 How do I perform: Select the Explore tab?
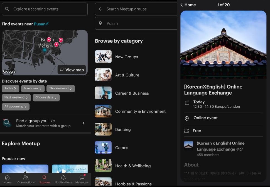coord(45,179)
